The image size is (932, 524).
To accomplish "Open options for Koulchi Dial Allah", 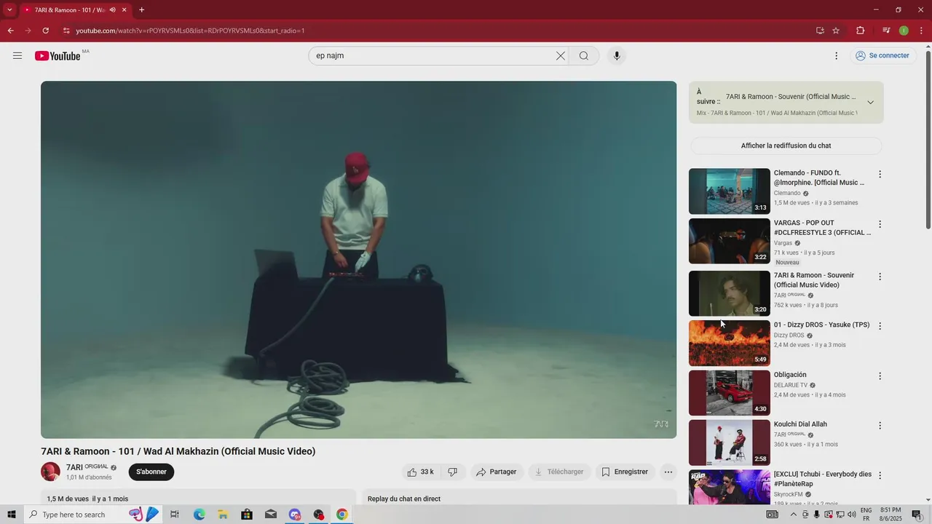I will click(880, 426).
